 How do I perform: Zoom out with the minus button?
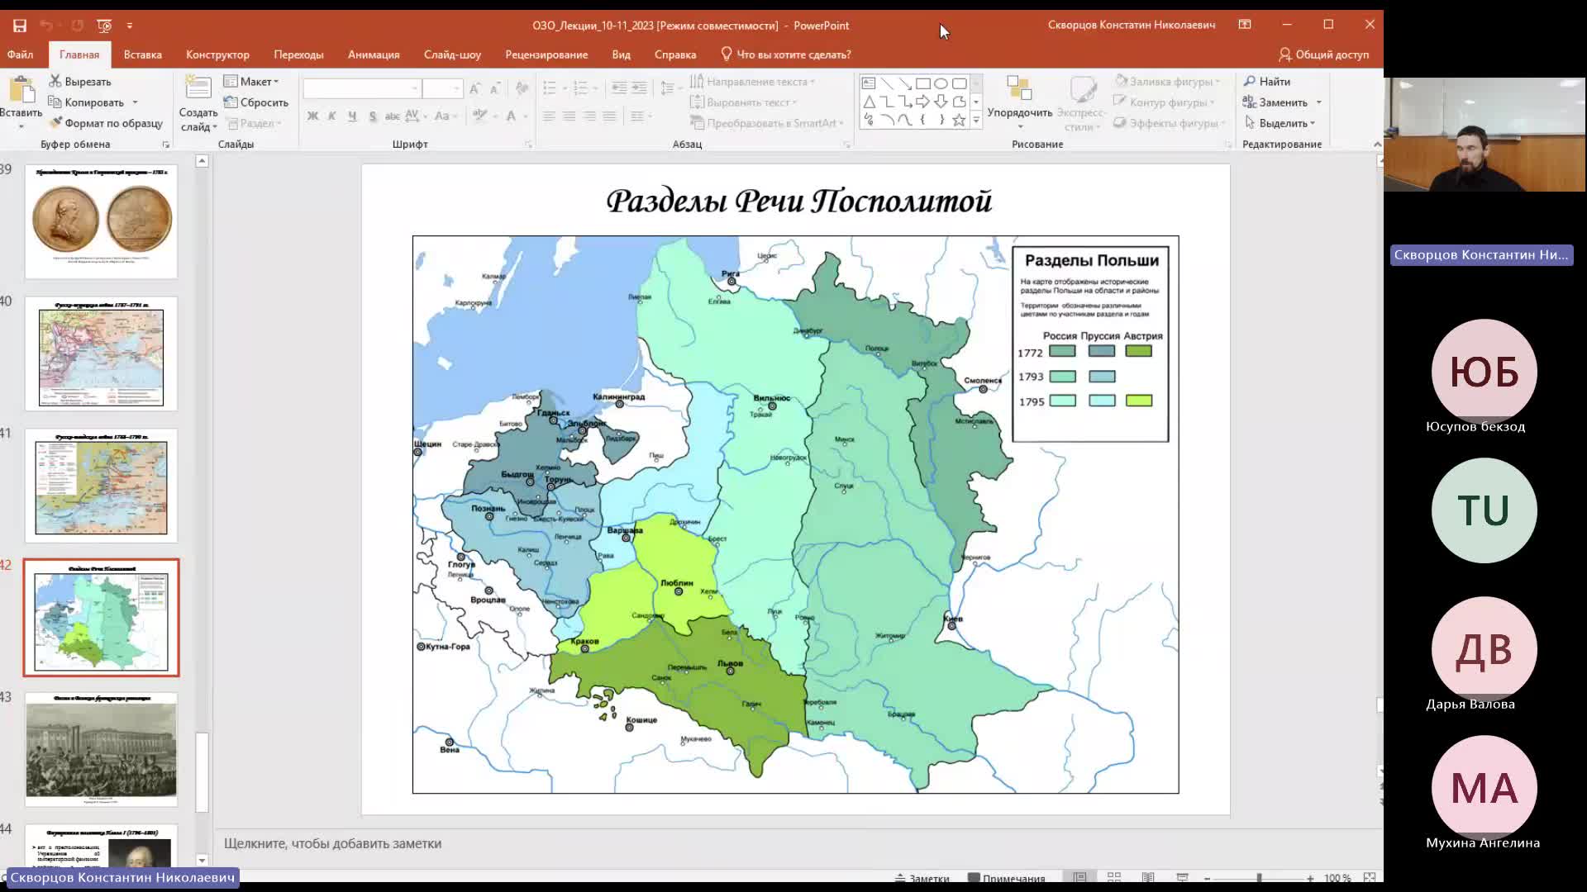1208,878
